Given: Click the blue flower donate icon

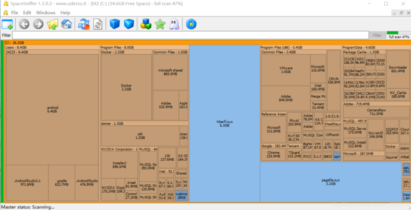Looking at the screenshot, I should click(191, 24).
